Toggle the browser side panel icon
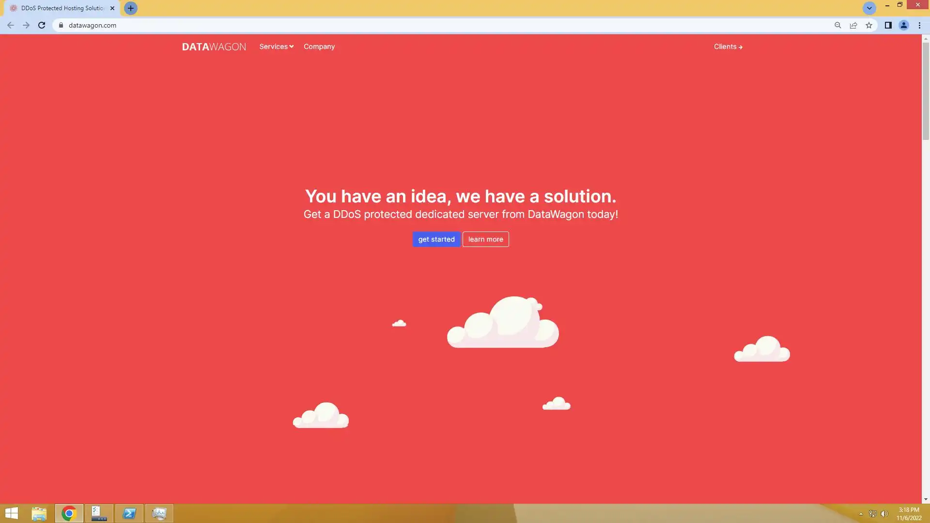930x523 pixels. (x=888, y=25)
